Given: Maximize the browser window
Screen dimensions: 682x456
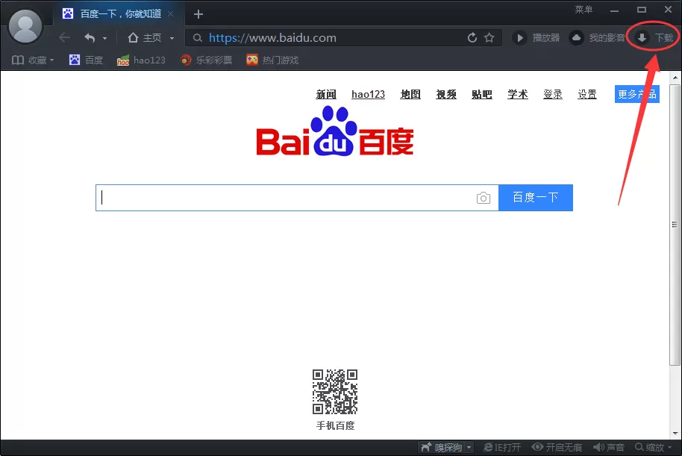Looking at the screenshot, I should [642, 10].
